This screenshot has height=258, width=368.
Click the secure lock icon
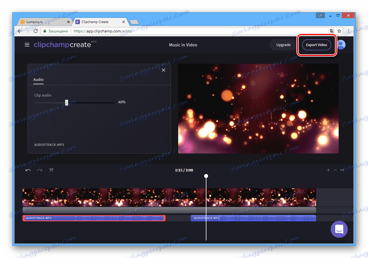(45, 31)
